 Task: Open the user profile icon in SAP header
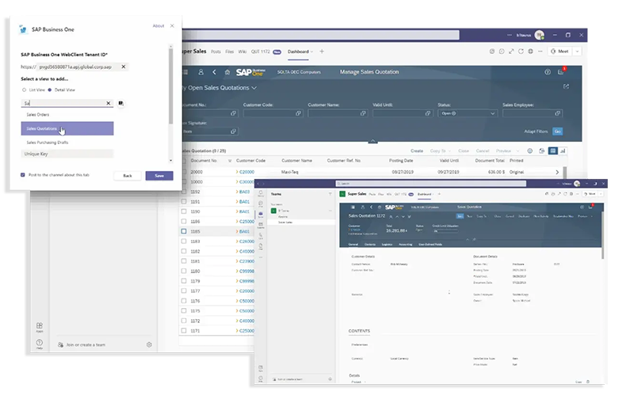coord(201,72)
